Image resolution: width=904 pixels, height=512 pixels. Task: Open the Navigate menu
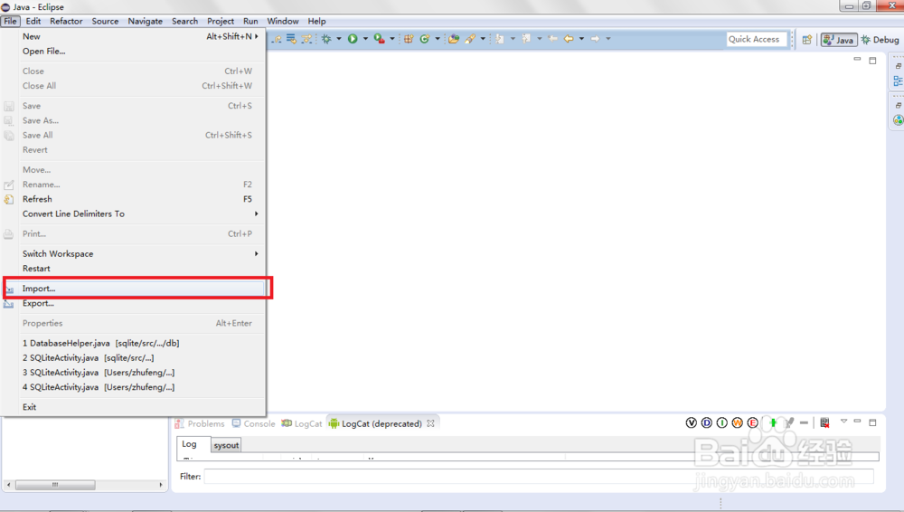(145, 21)
